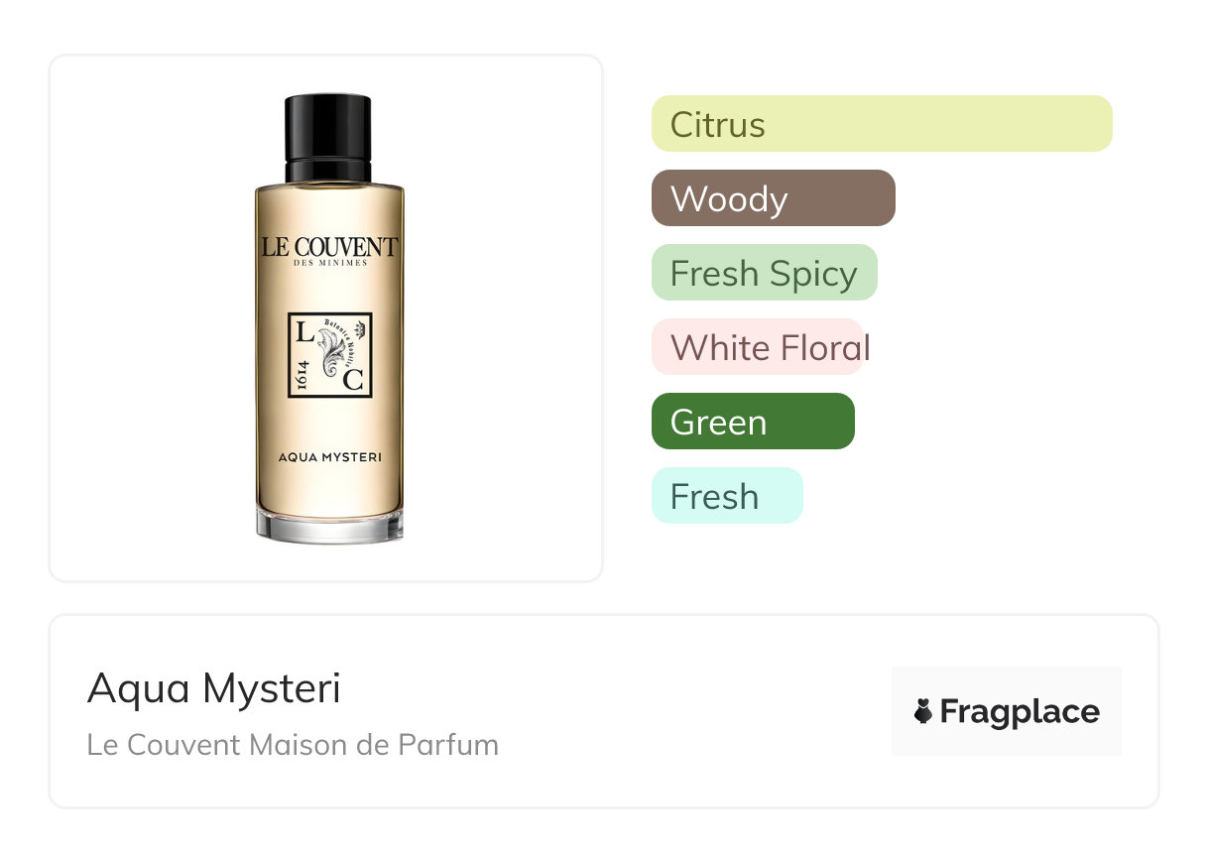
Task: Click the glass base of the bottle
Action: click(x=329, y=525)
